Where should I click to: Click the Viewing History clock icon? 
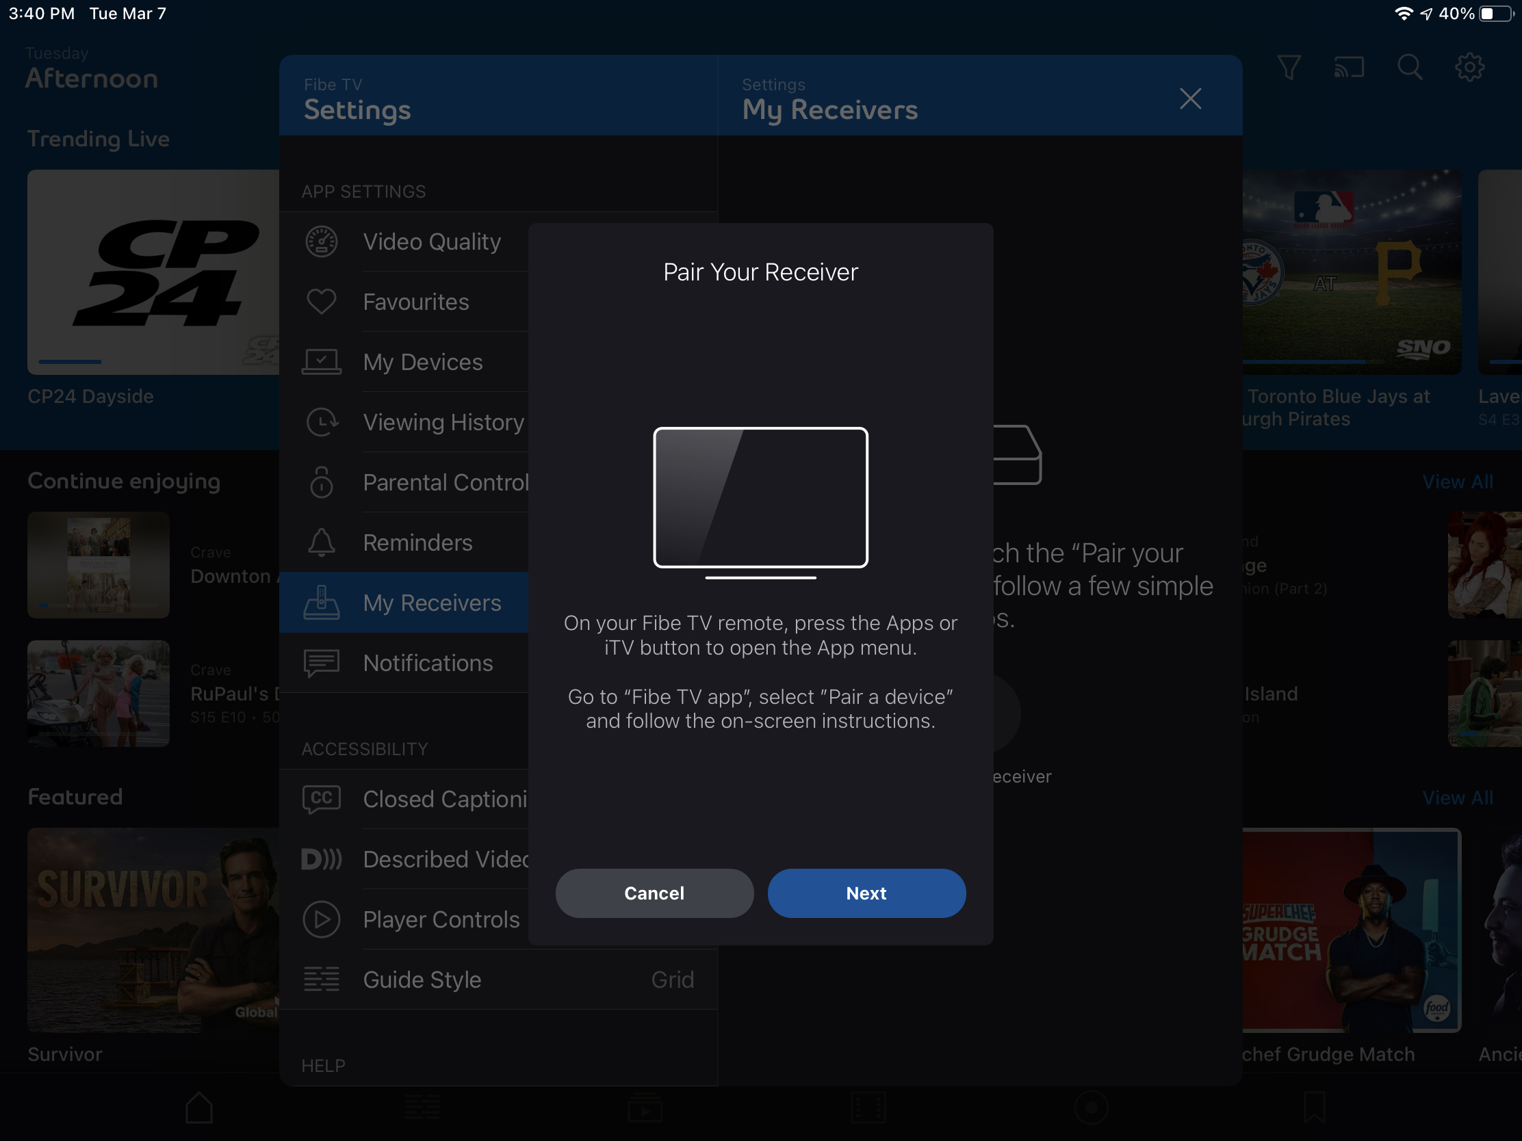click(x=322, y=422)
